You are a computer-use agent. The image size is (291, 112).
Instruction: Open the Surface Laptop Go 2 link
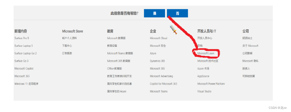point(25,53)
